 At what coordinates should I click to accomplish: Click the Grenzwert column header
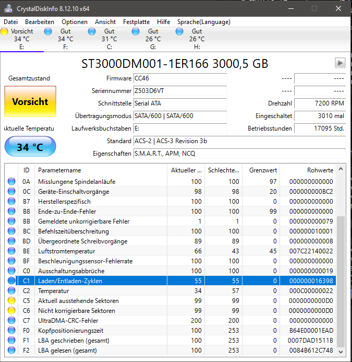[x=261, y=170]
